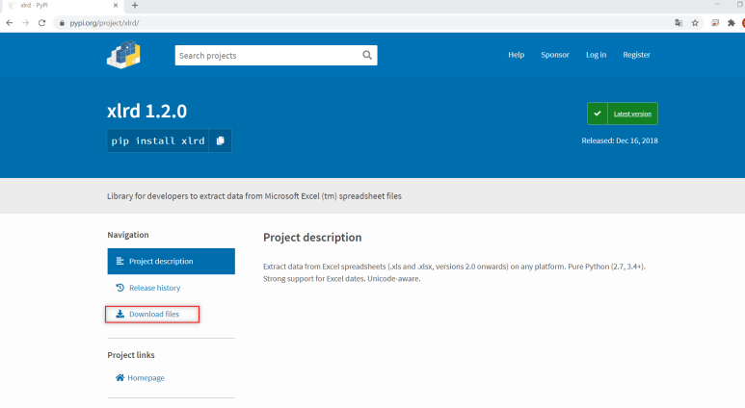Click the library summary sentence
This screenshot has height=408, width=745.
[254, 196]
